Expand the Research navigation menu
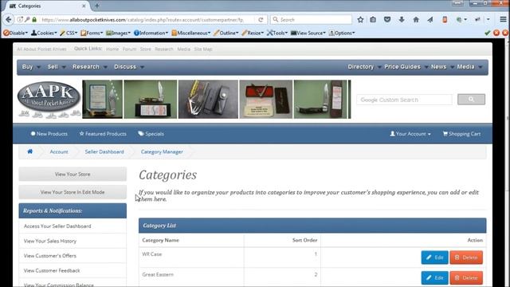The image size is (510, 287). [90, 67]
